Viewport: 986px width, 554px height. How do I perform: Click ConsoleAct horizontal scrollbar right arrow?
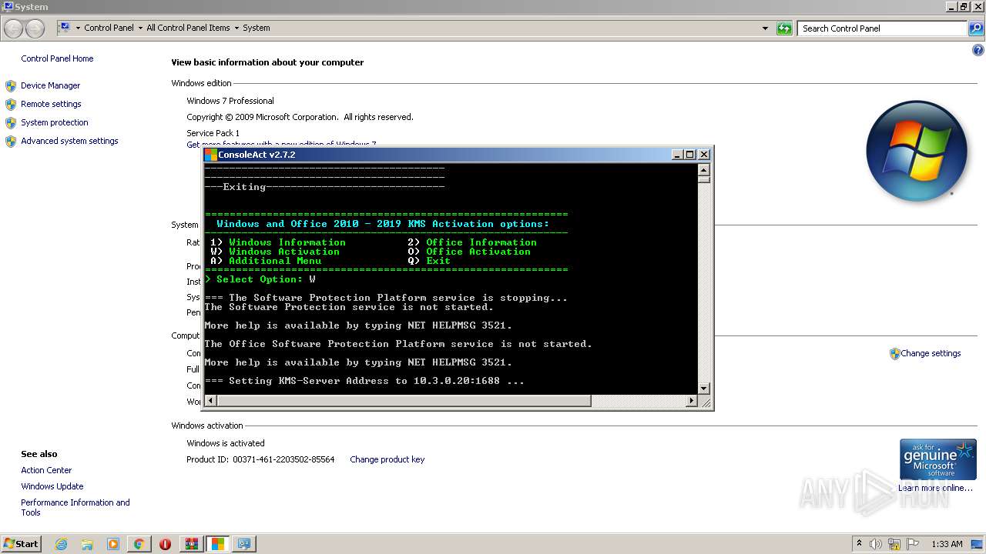(691, 401)
